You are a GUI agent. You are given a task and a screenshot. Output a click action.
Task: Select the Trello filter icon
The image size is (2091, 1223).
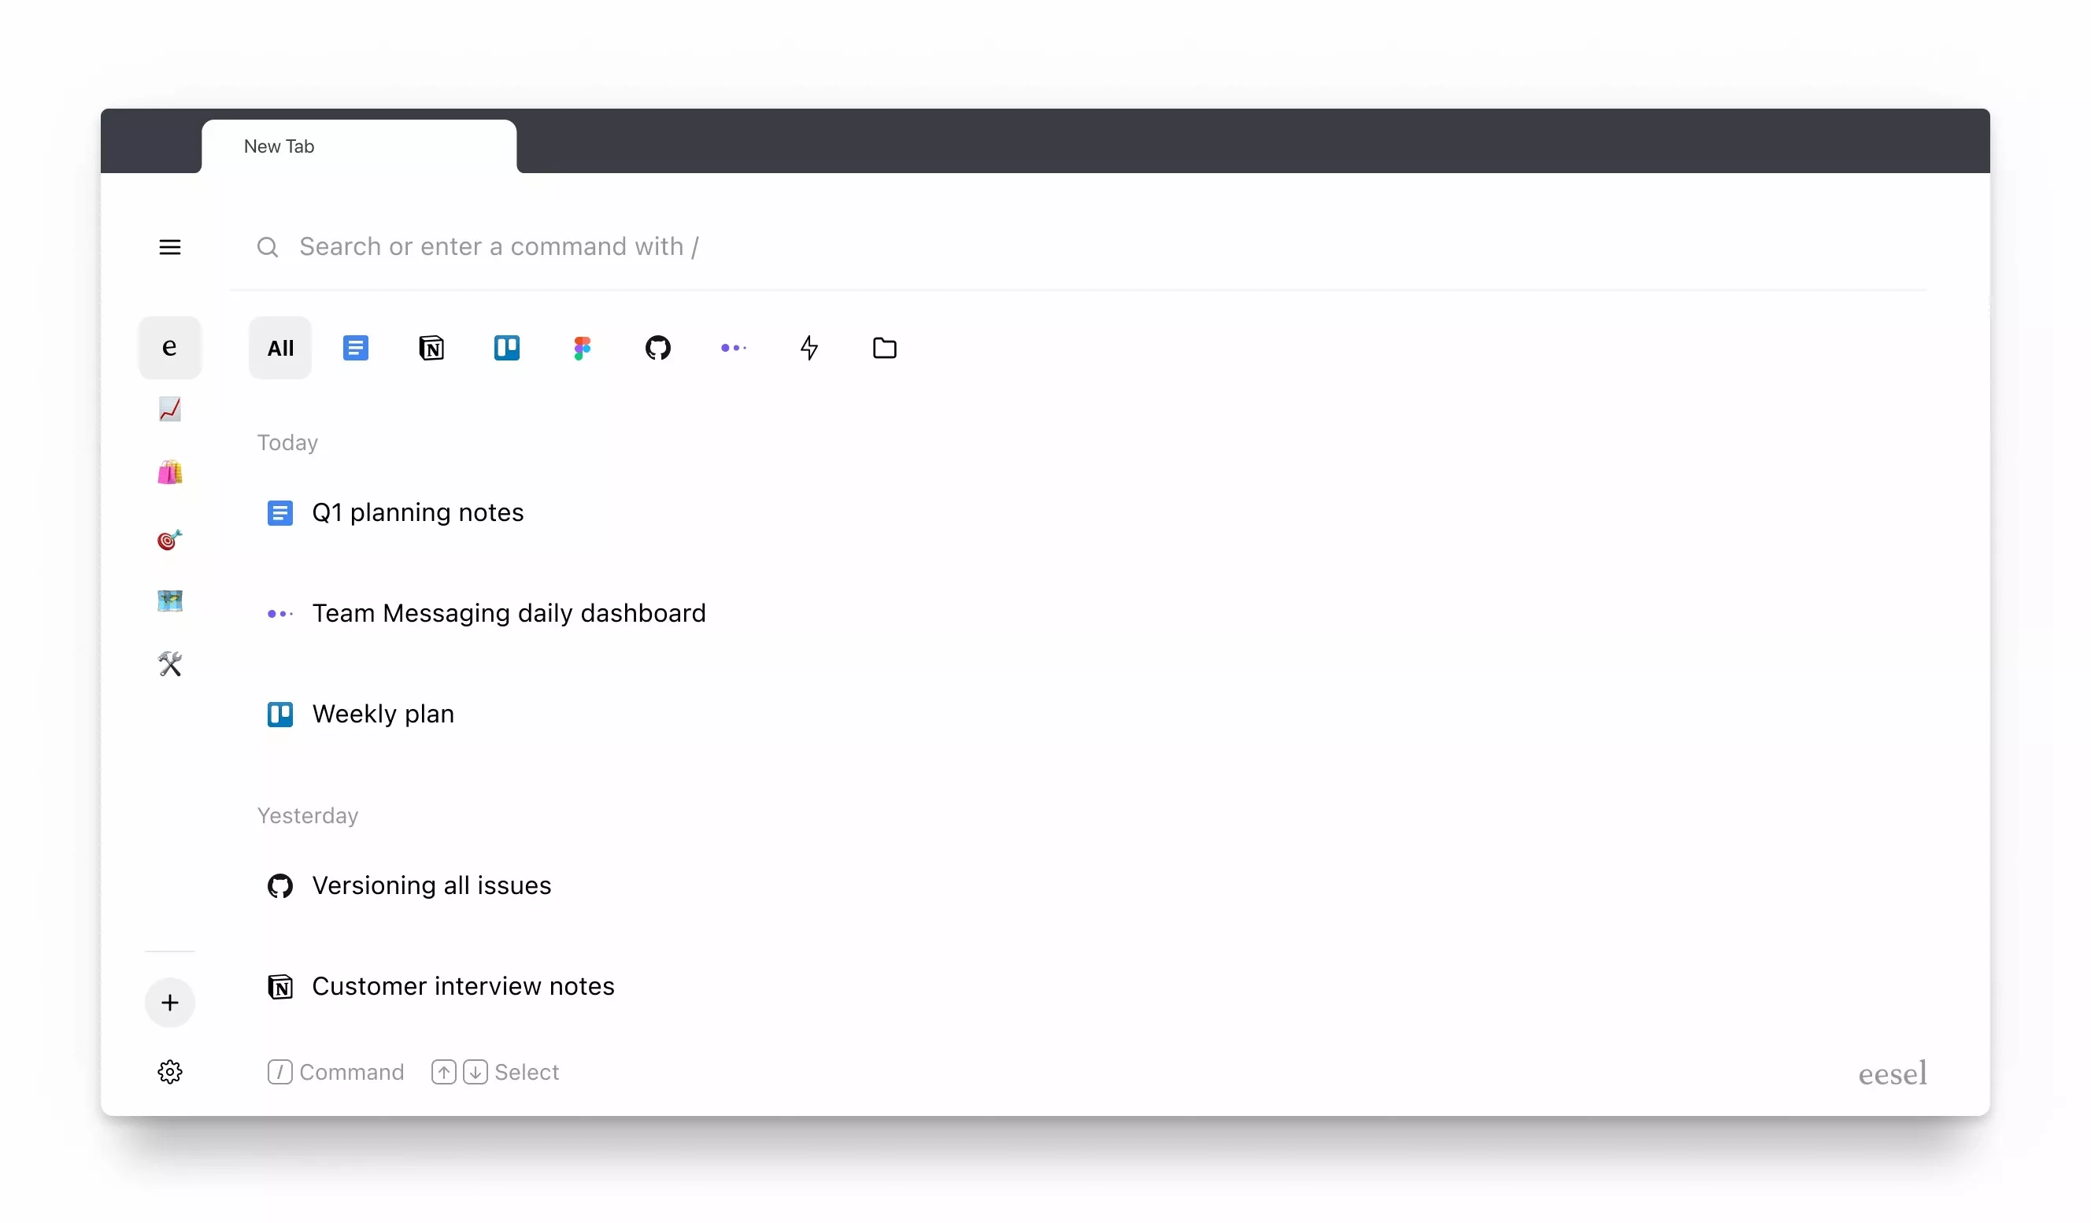pyautogui.click(x=507, y=348)
